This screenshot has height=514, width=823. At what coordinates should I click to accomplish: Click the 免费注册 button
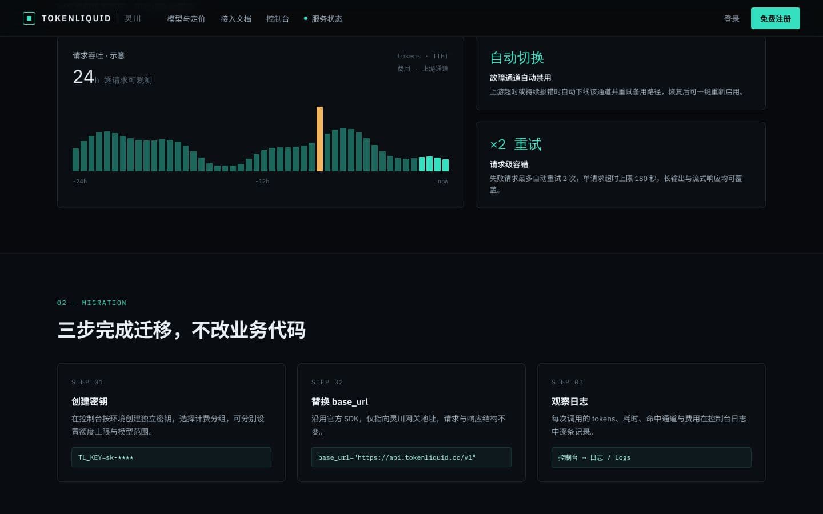776,18
